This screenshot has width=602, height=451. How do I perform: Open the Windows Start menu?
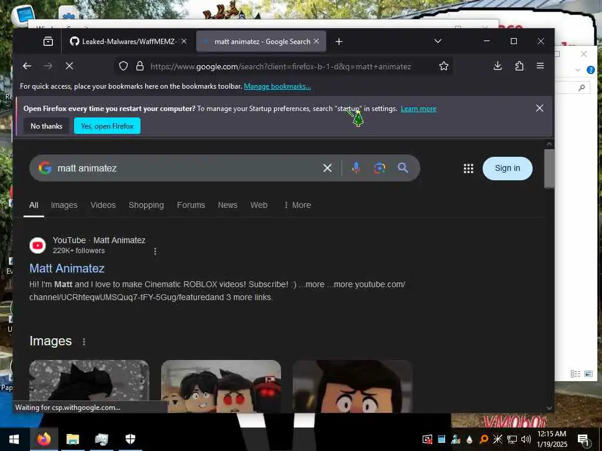coord(14,439)
